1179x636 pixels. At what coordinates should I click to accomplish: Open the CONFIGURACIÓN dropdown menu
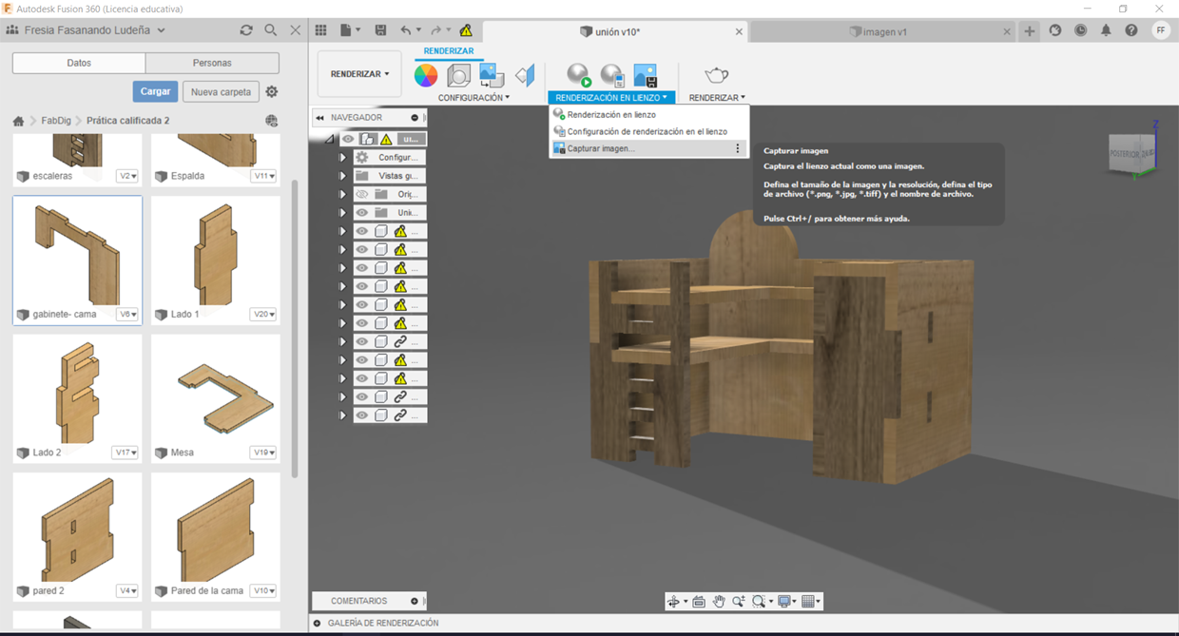click(474, 98)
